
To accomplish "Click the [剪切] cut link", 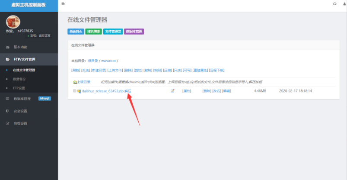I will coord(138,70).
